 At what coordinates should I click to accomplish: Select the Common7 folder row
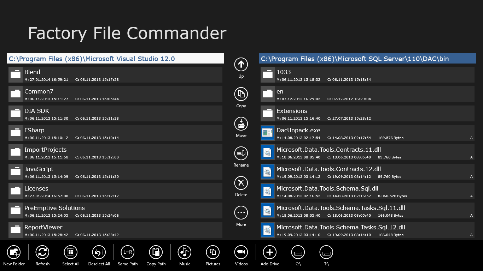point(115,94)
